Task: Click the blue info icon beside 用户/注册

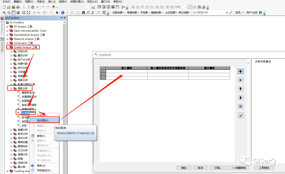Action: pos(260,13)
